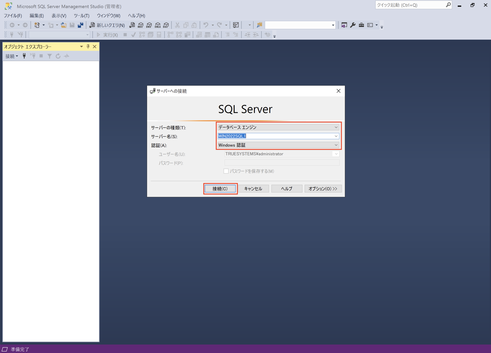Screen dimensions: 491x353
Task: Click the Undo icon on the toolbar
Action: tap(206, 25)
